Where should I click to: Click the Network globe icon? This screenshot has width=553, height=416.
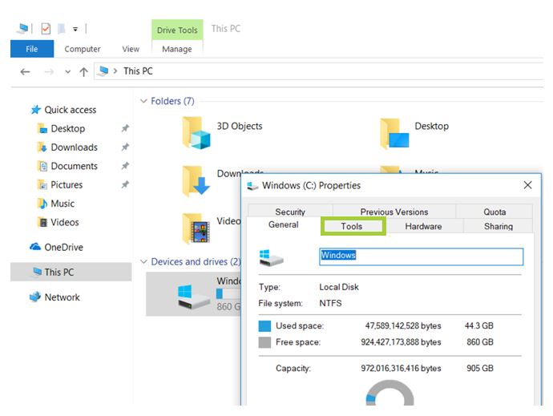point(35,297)
